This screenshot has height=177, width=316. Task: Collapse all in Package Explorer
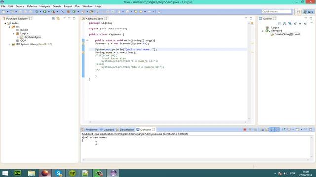53,18
